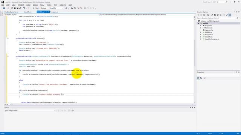Close the MyPBX.cs editor tab

pos(49,12)
